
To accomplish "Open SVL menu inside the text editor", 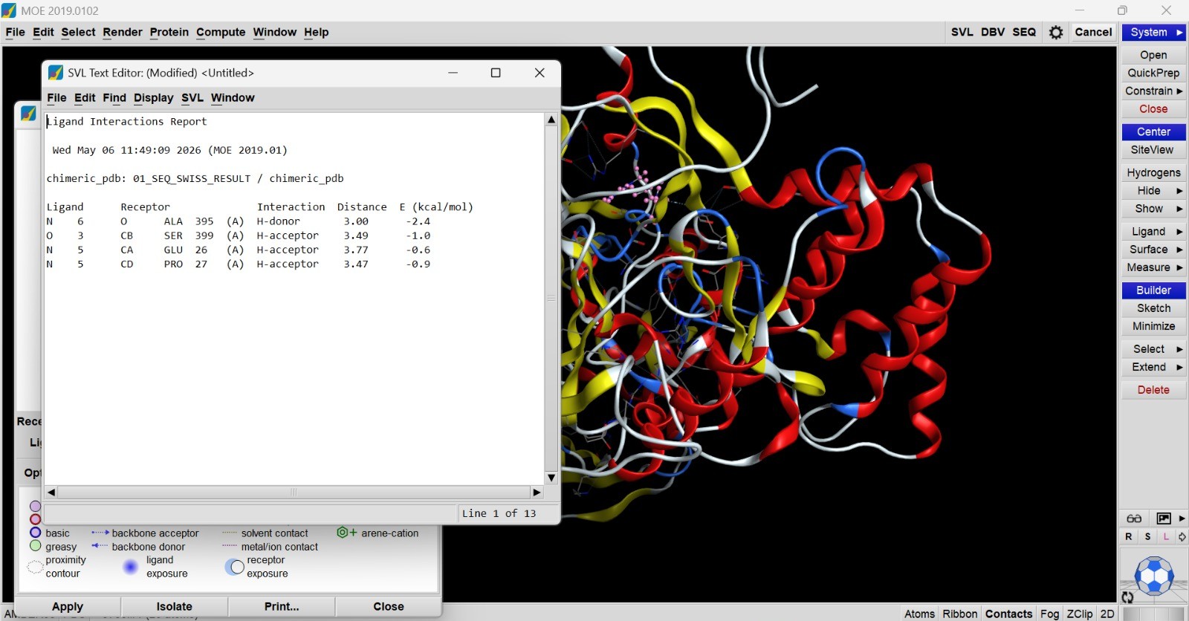I will (x=192, y=97).
